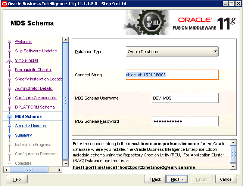The width and height of the screenshot is (243, 186).
Task: Click the Help button
Action: click(x=17, y=179)
